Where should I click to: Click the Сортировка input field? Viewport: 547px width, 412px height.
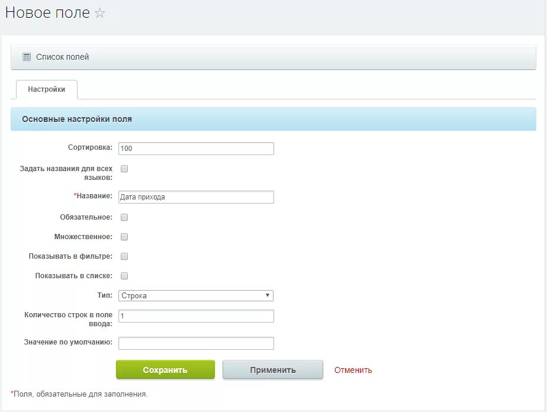click(196, 148)
